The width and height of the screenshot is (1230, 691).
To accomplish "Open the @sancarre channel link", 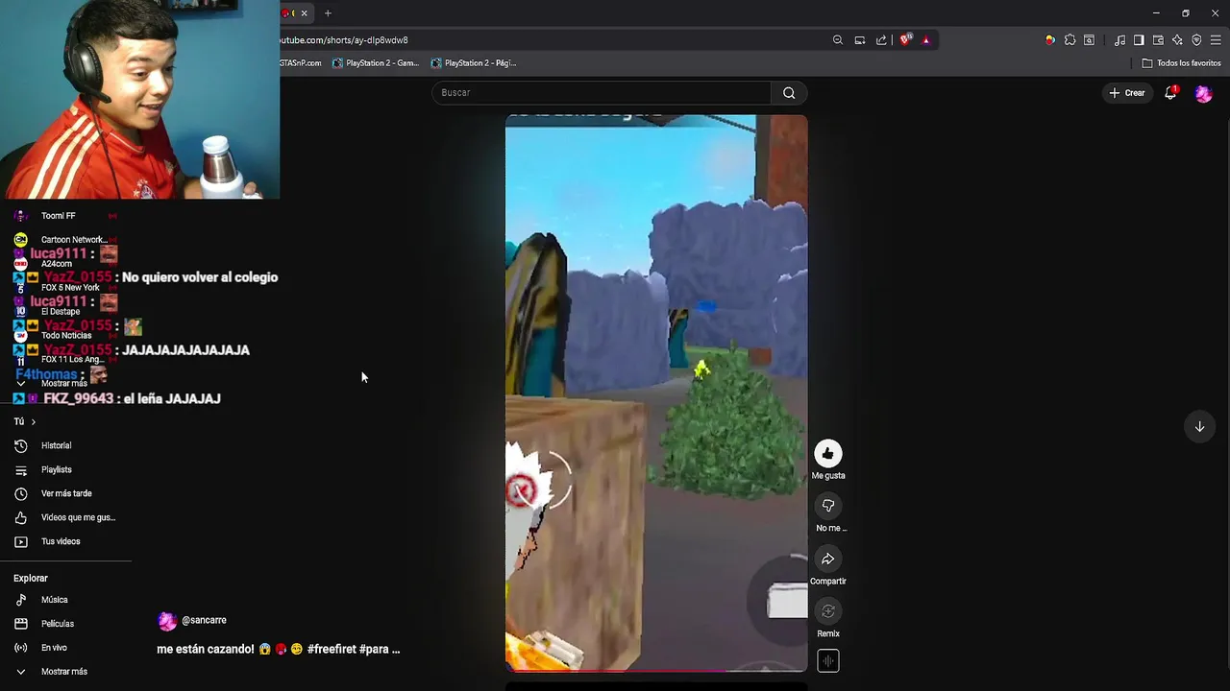I will tap(204, 620).
